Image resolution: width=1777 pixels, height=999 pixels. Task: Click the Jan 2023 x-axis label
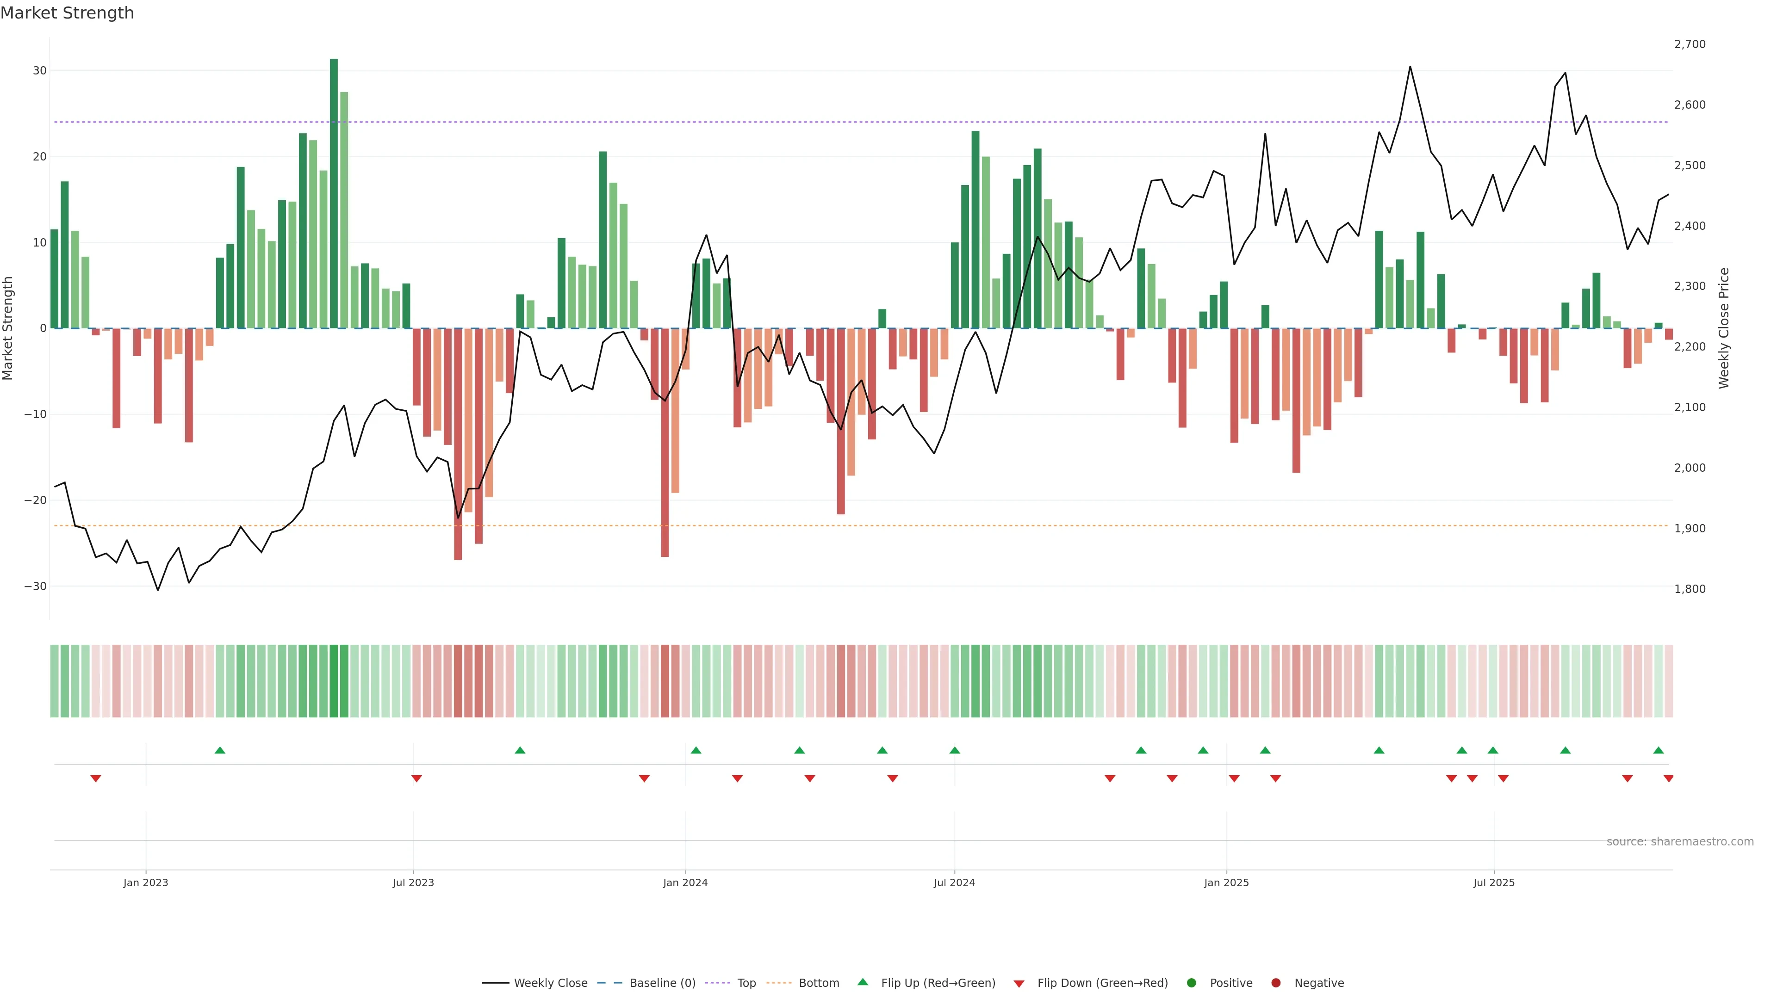pos(146,882)
